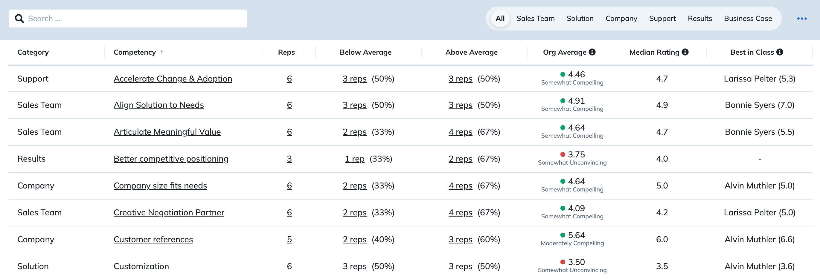820x279 pixels.
Task: Open reps count 5 for Customer references
Action: coord(289,239)
